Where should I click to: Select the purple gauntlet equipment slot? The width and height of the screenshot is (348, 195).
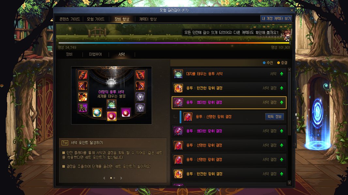coord(83,108)
